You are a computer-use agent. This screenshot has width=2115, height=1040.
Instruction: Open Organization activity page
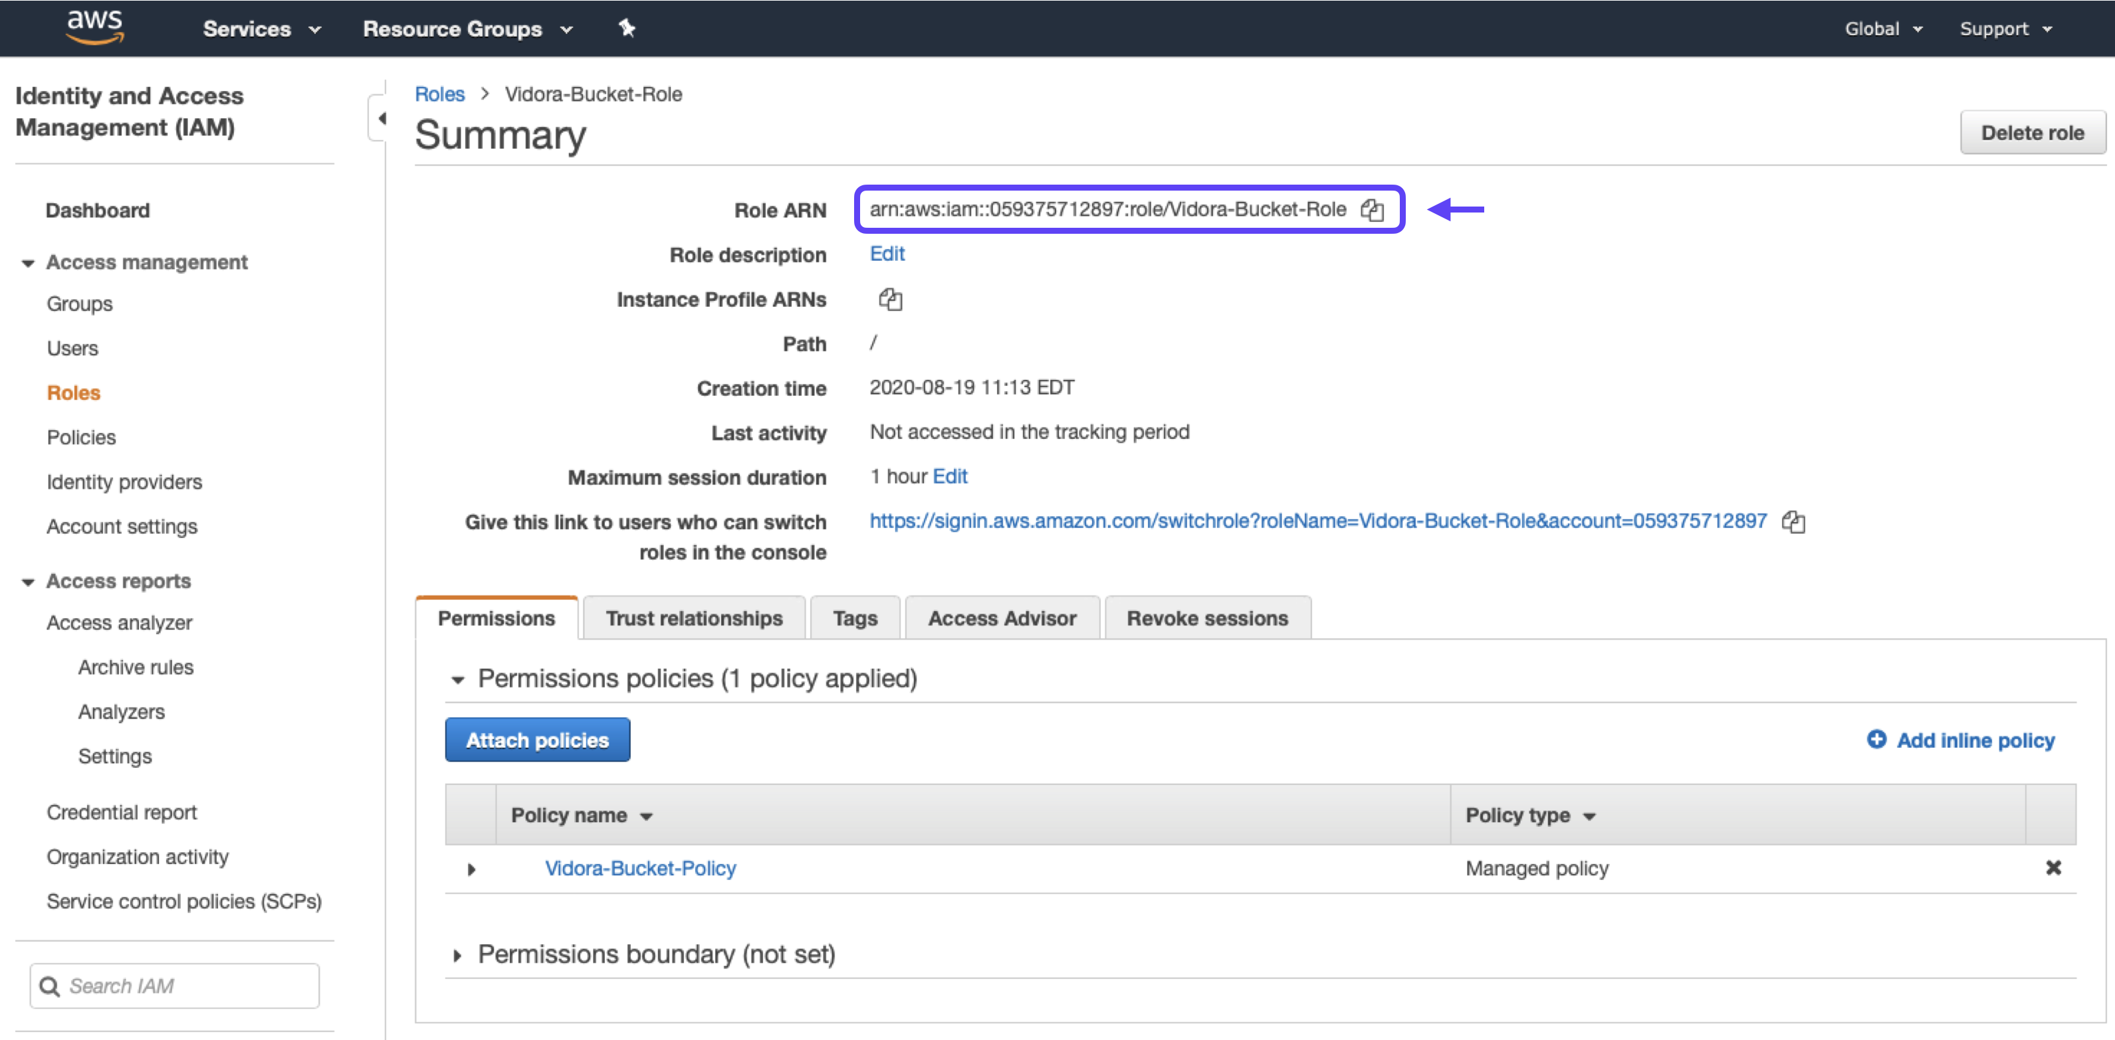point(137,857)
